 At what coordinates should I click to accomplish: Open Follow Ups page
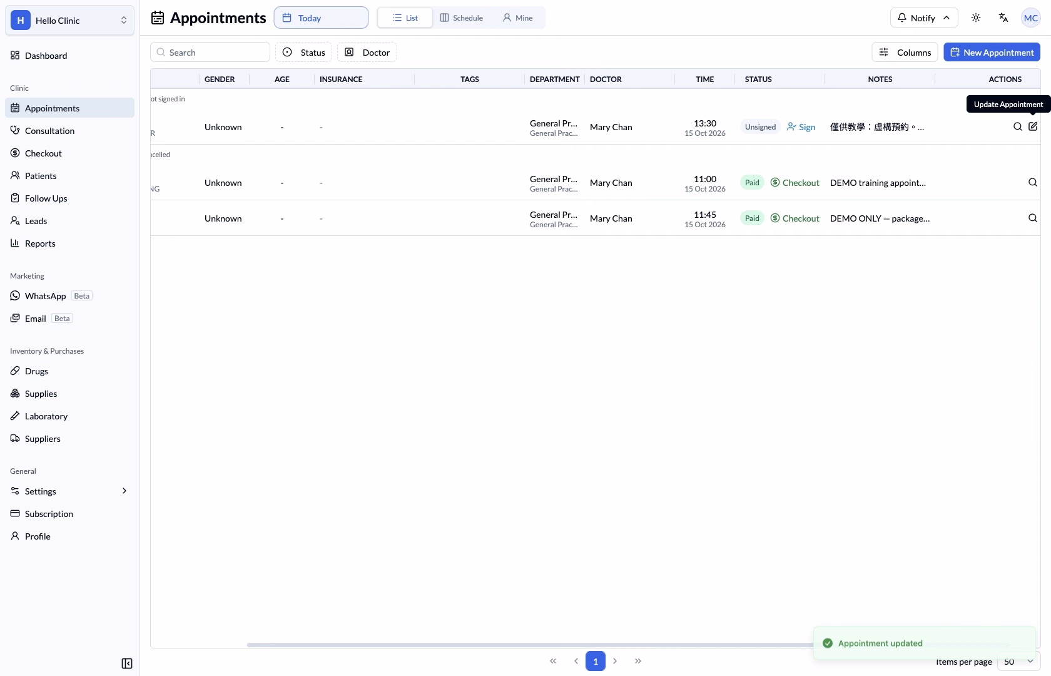click(x=69, y=198)
